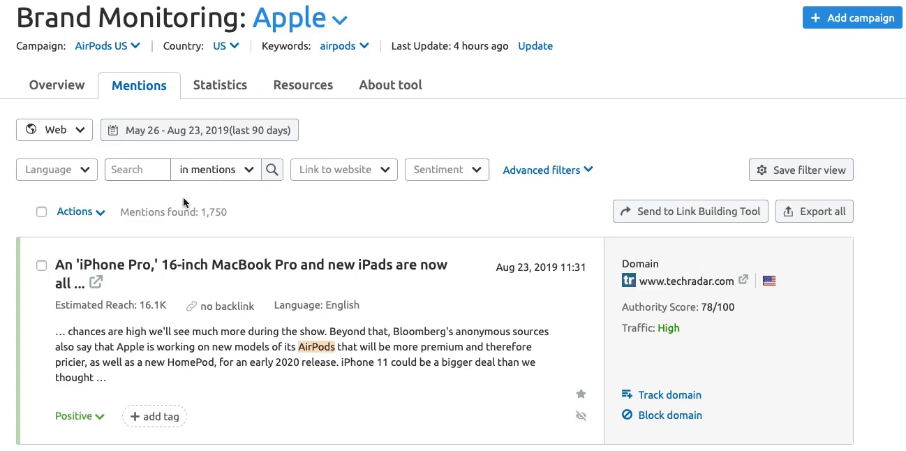This screenshot has height=451, width=906.
Task: Click the backlink chain icon
Action: (x=191, y=306)
